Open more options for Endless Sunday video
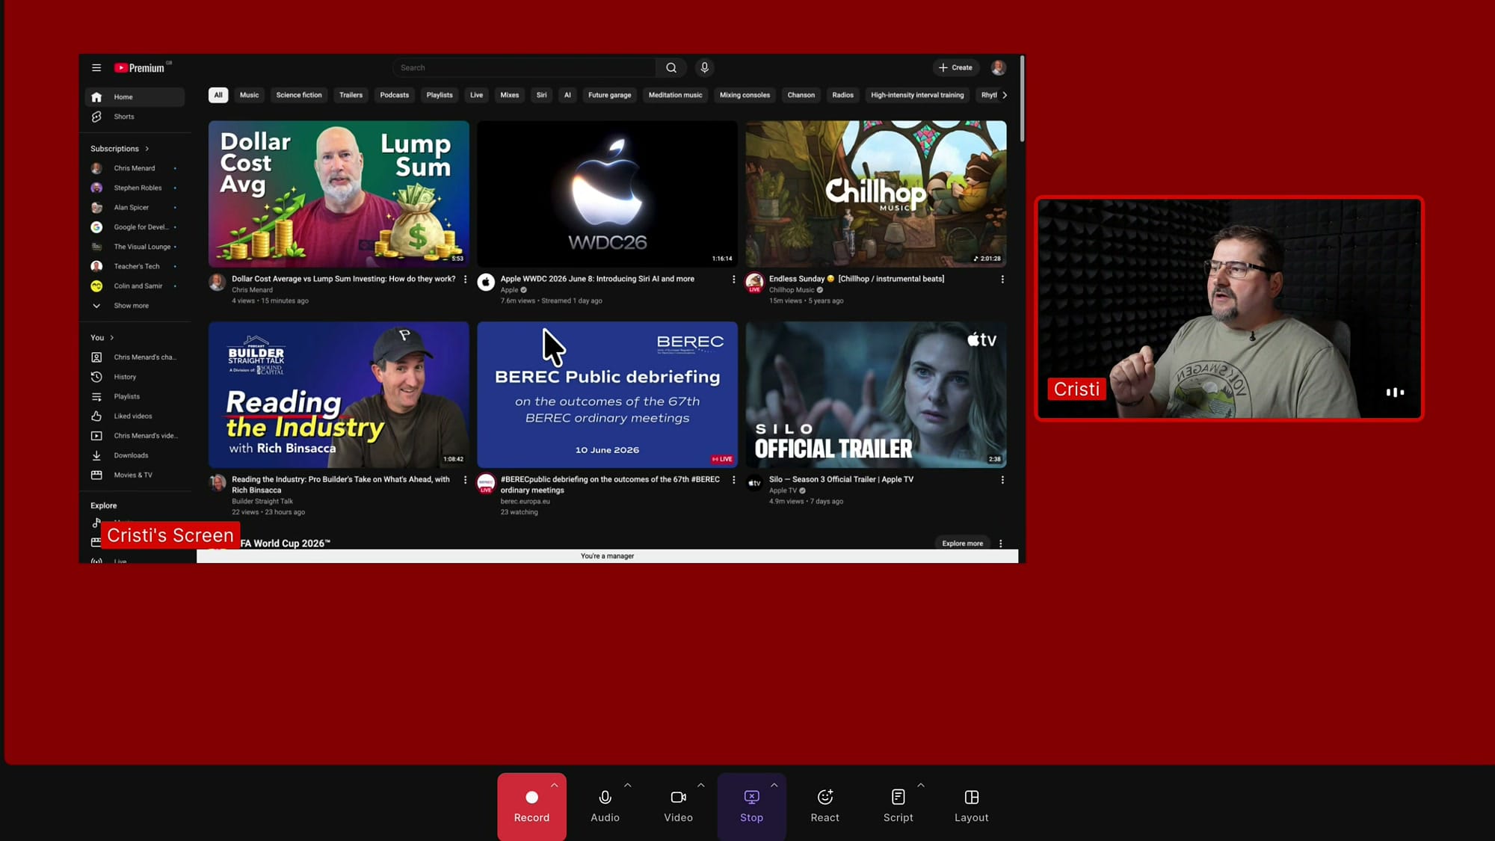1495x841 pixels. tap(1002, 280)
